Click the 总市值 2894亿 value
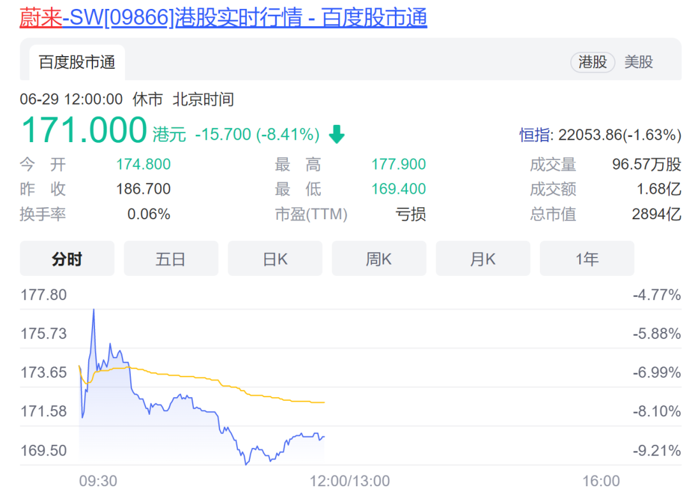Viewport: 689px width, 492px height. tap(656, 214)
